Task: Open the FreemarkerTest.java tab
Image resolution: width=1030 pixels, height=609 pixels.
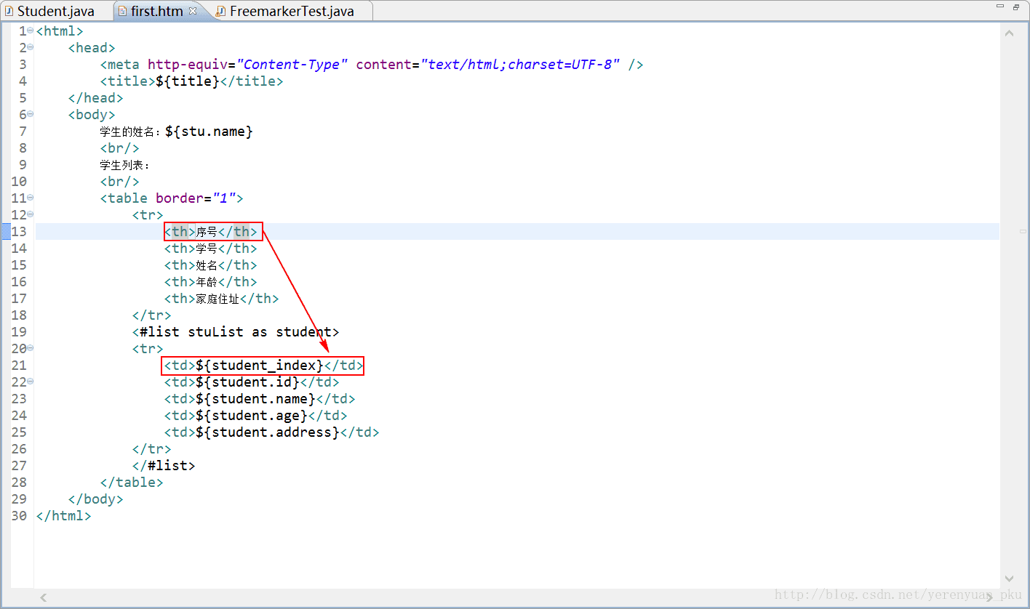Action: (292, 11)
